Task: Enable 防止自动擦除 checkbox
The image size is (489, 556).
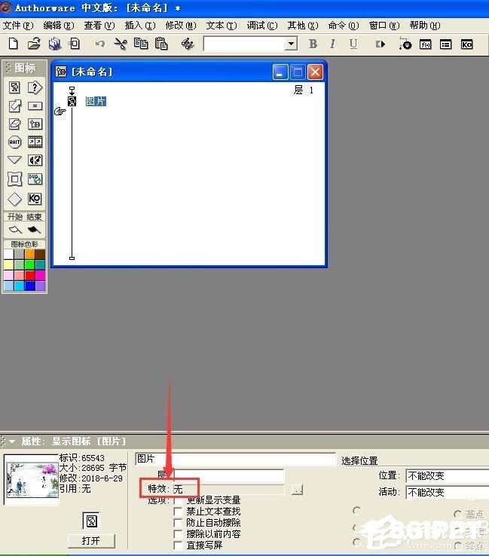Action: 178,523
